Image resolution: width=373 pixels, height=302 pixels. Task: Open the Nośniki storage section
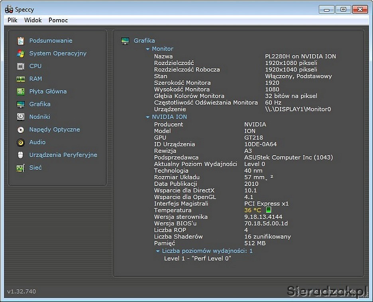[x=39, y=117]
